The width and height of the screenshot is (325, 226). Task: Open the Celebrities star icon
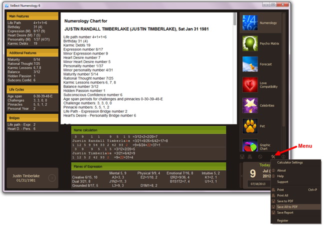point(250,105)
